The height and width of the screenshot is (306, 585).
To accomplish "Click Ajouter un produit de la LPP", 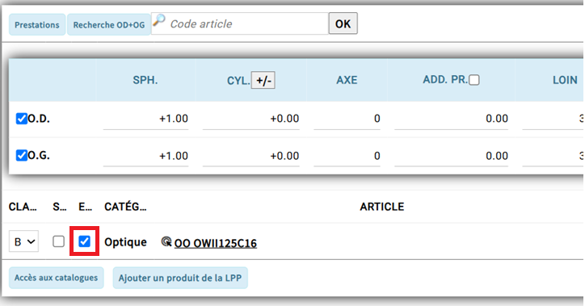I will tap(180, 278).
